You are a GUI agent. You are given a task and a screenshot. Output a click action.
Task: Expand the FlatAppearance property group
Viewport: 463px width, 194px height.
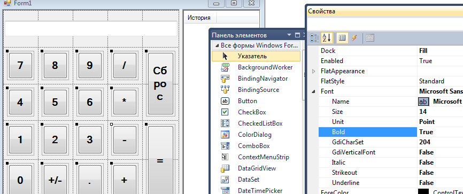pos(313,71)
